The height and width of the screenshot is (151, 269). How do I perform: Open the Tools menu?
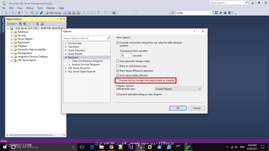pyautogui.click(x=40, y=8)
